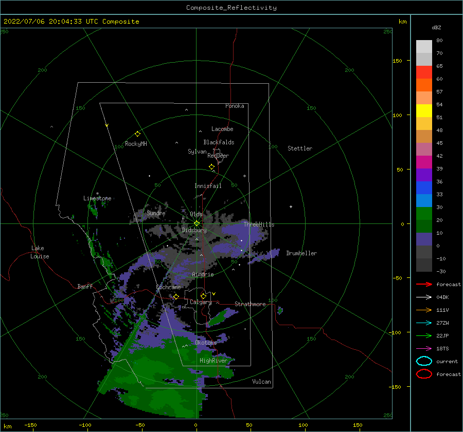The height and width of the screenshot is (432, 463).
Task: Click the yellow diamond marker below Cochrane
Action: (176, 296)
